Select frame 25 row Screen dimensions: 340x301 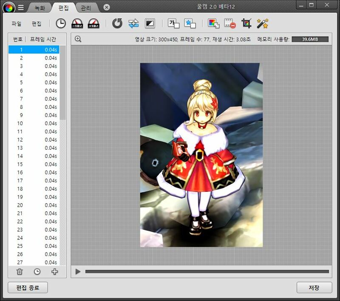point(34,246)
